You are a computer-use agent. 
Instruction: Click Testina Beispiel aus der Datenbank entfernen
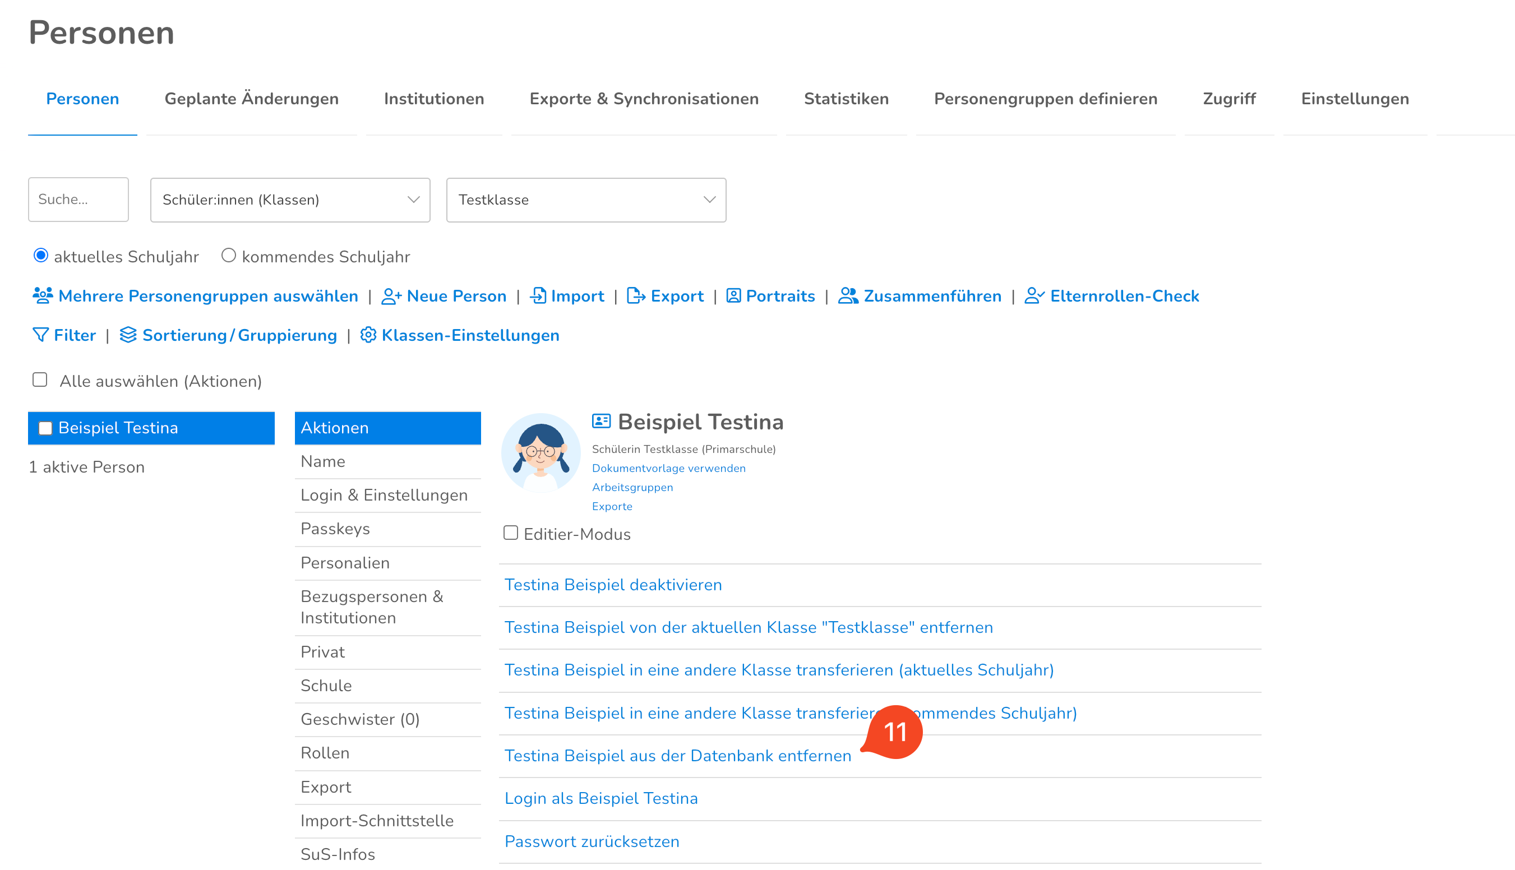(x=677, y=756)
